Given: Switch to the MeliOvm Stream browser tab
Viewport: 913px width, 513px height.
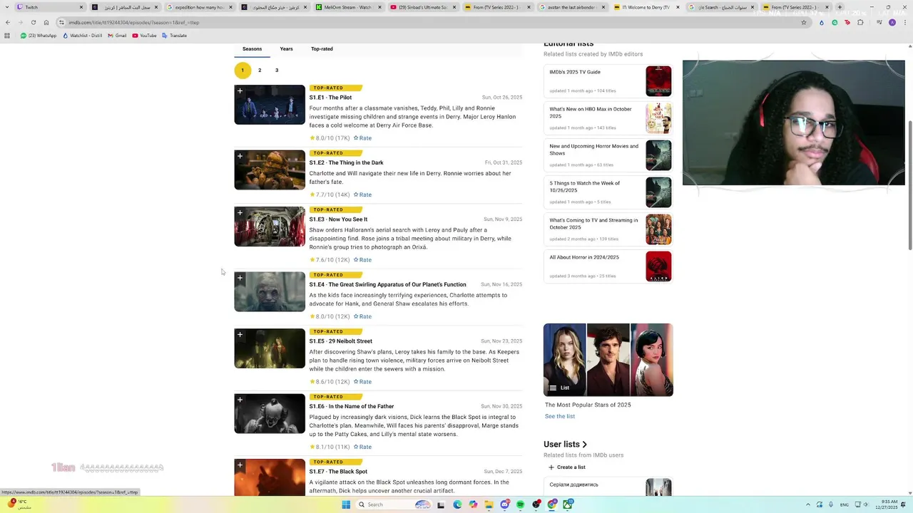Looking at the screenshot, I should [x=348, y=7].
